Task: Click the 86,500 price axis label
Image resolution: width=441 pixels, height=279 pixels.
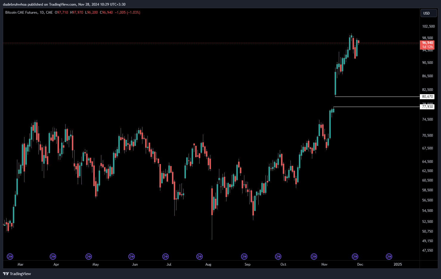Action: pyautogui.click(x=428, y=76)
